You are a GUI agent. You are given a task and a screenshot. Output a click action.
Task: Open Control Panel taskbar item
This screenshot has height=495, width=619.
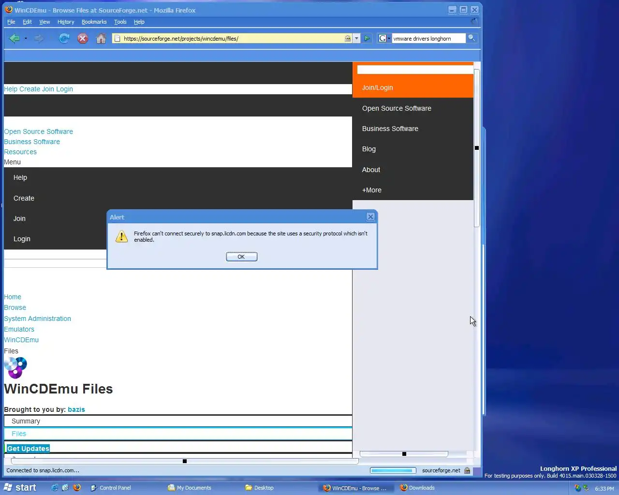[124, 488]
